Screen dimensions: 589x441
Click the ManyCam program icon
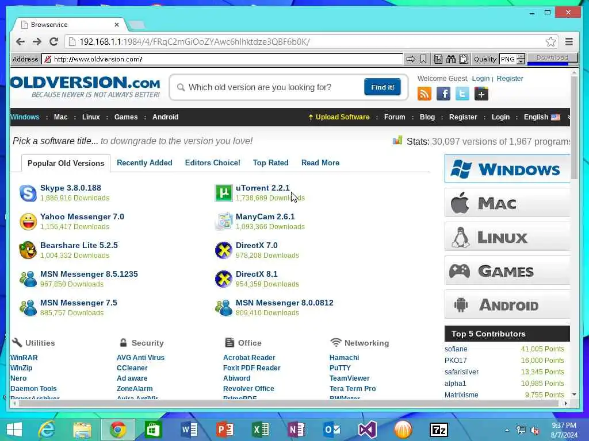pyautogui.click(x=224, y=222)
